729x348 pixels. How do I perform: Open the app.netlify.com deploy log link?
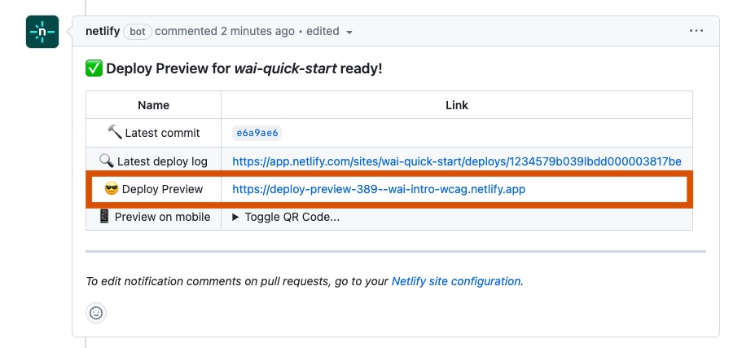click(456, 161)
